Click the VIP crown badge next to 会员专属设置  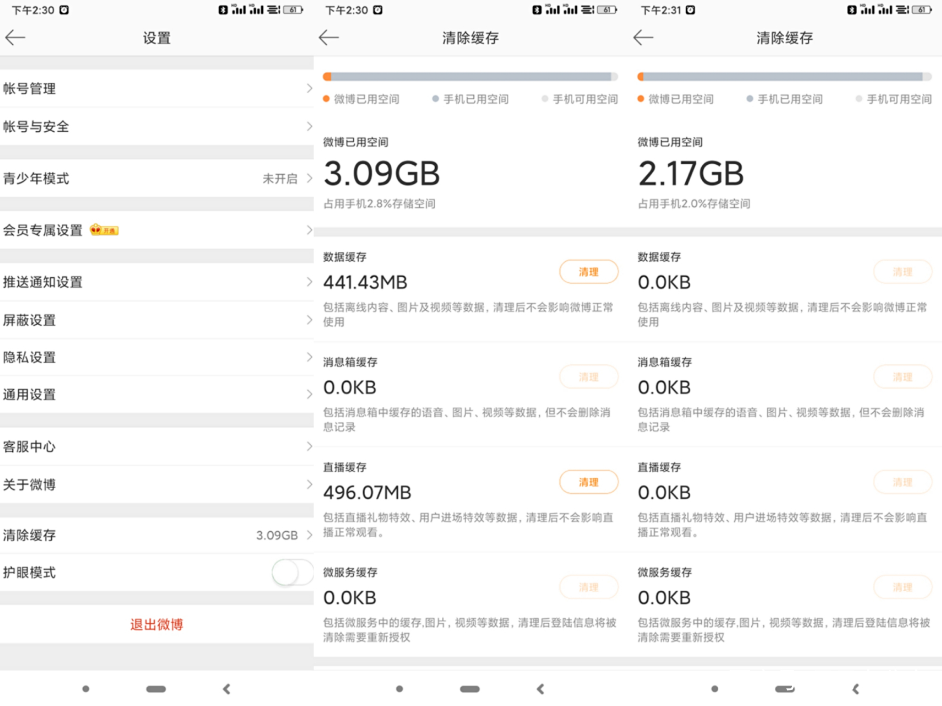coord(105,230)
